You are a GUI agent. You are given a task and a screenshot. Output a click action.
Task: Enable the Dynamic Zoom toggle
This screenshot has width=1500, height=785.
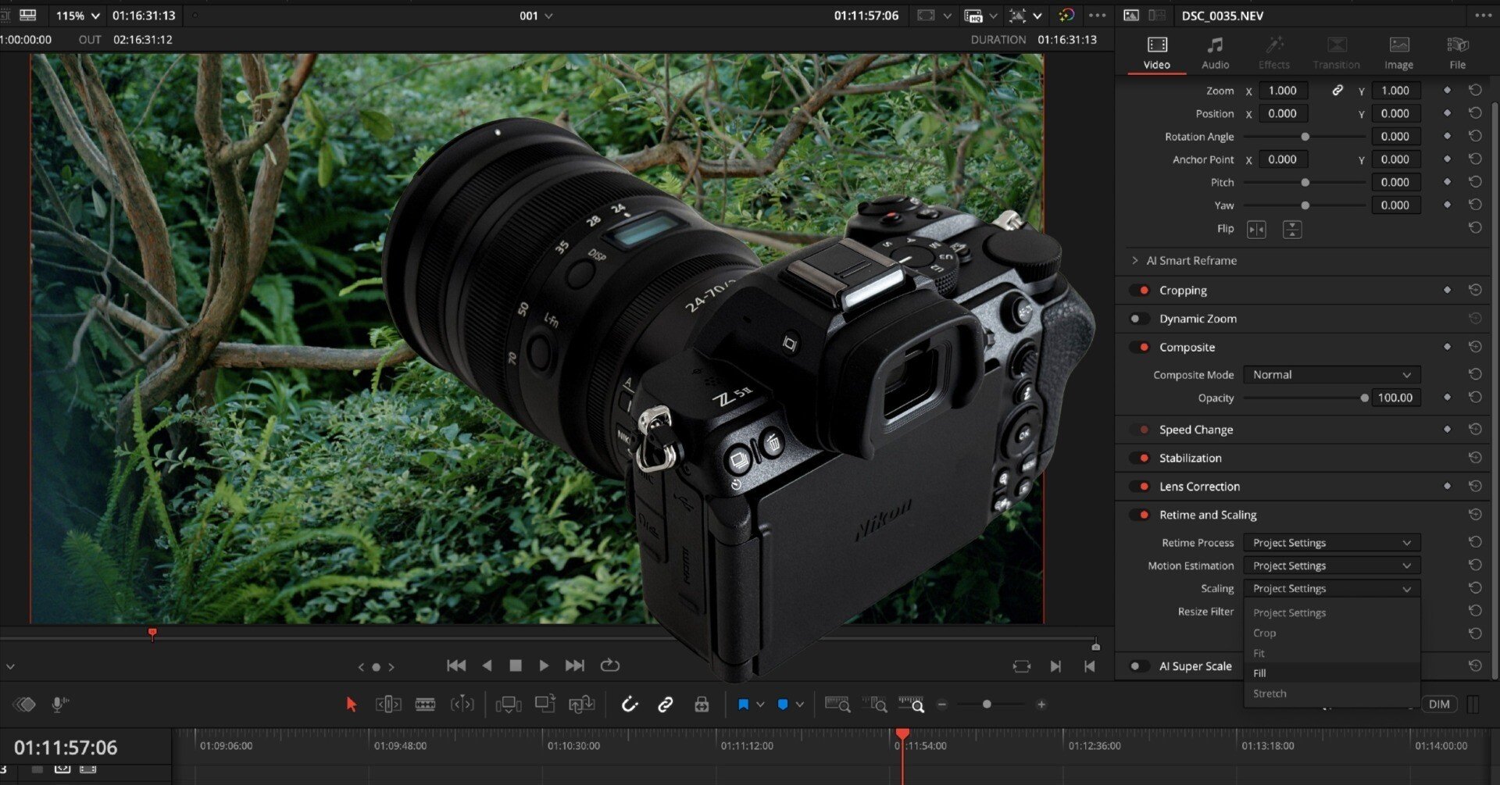[x=1140, y=319]
